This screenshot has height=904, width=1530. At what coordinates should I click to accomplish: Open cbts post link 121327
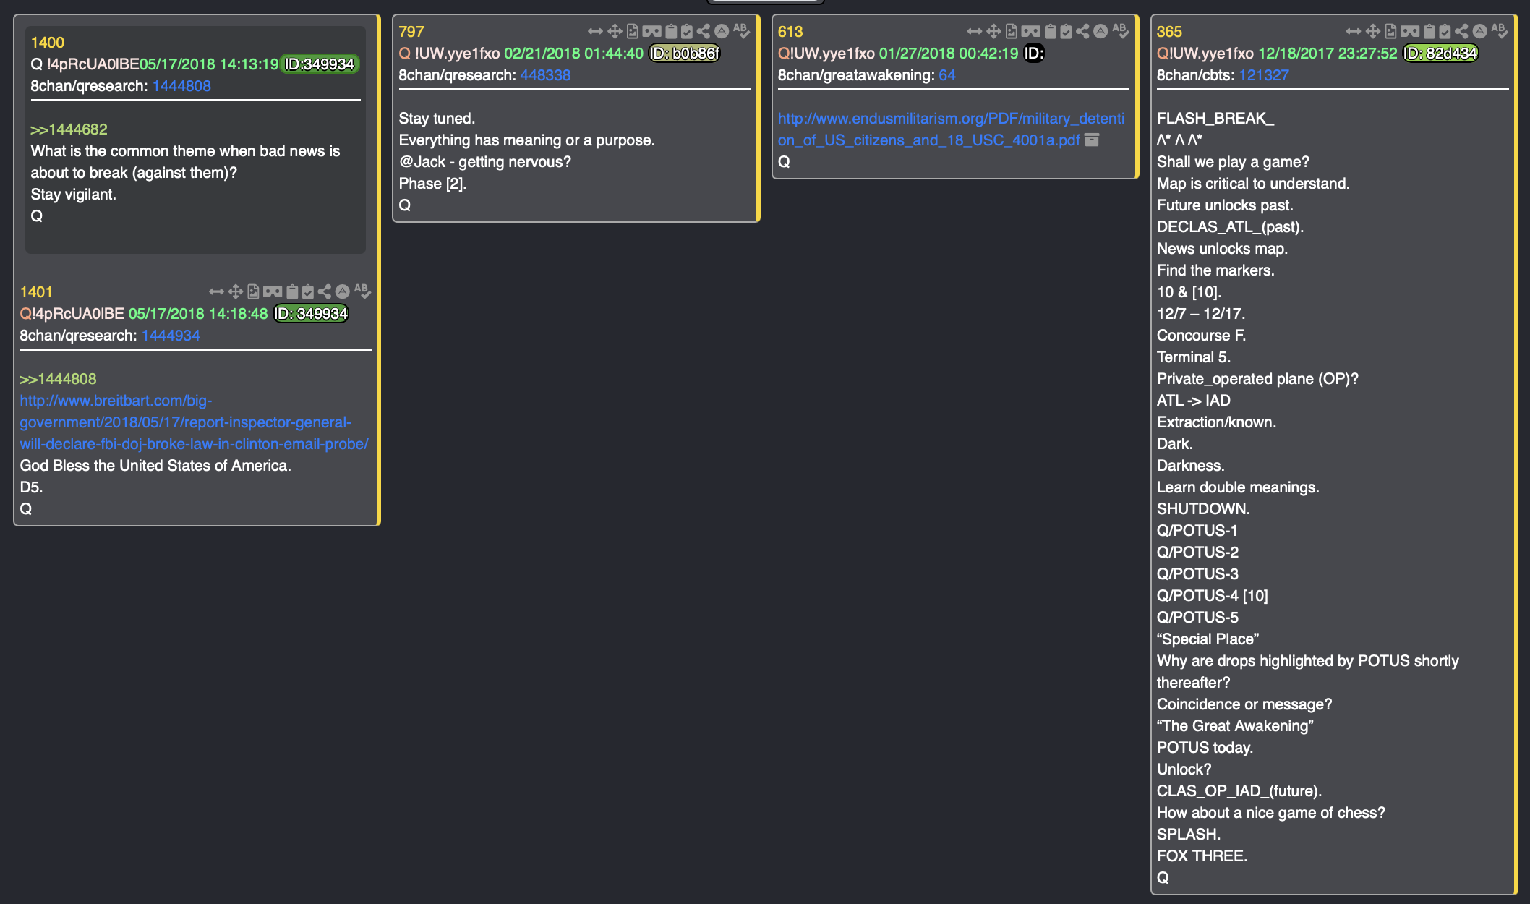[x=1263, y=75]
